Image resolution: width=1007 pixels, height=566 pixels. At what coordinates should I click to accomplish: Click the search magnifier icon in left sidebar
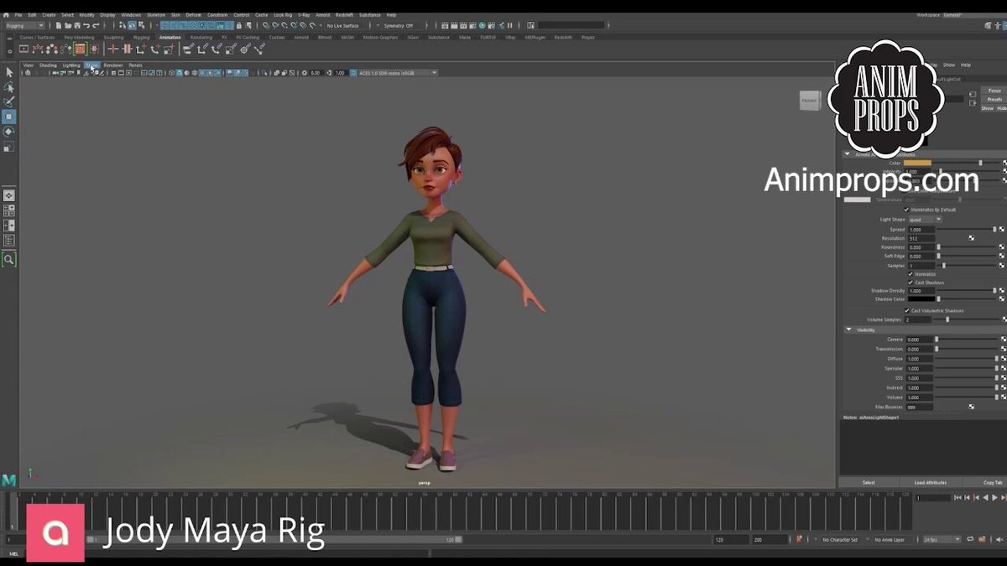tap(8, 260)
